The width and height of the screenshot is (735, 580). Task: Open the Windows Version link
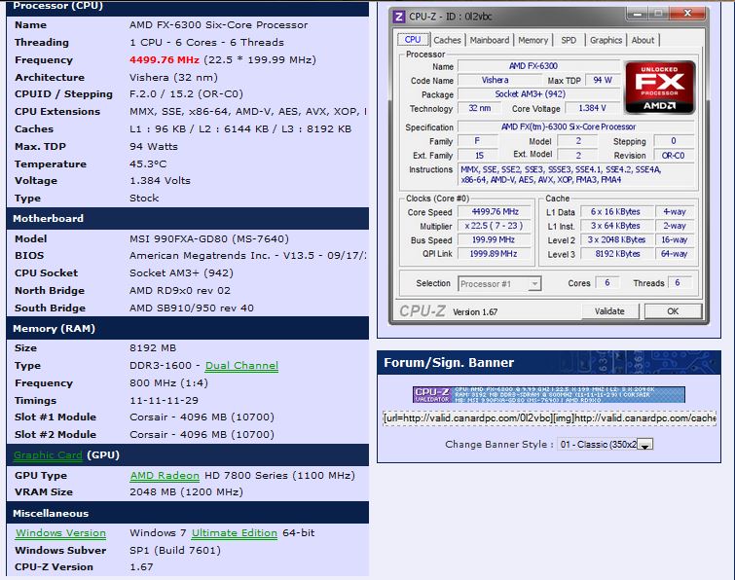pyautogui.click(x=61, y=533)
